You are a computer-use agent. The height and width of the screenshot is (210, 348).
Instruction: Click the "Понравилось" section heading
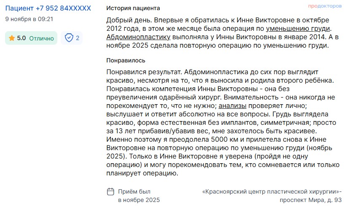[126, 60]
